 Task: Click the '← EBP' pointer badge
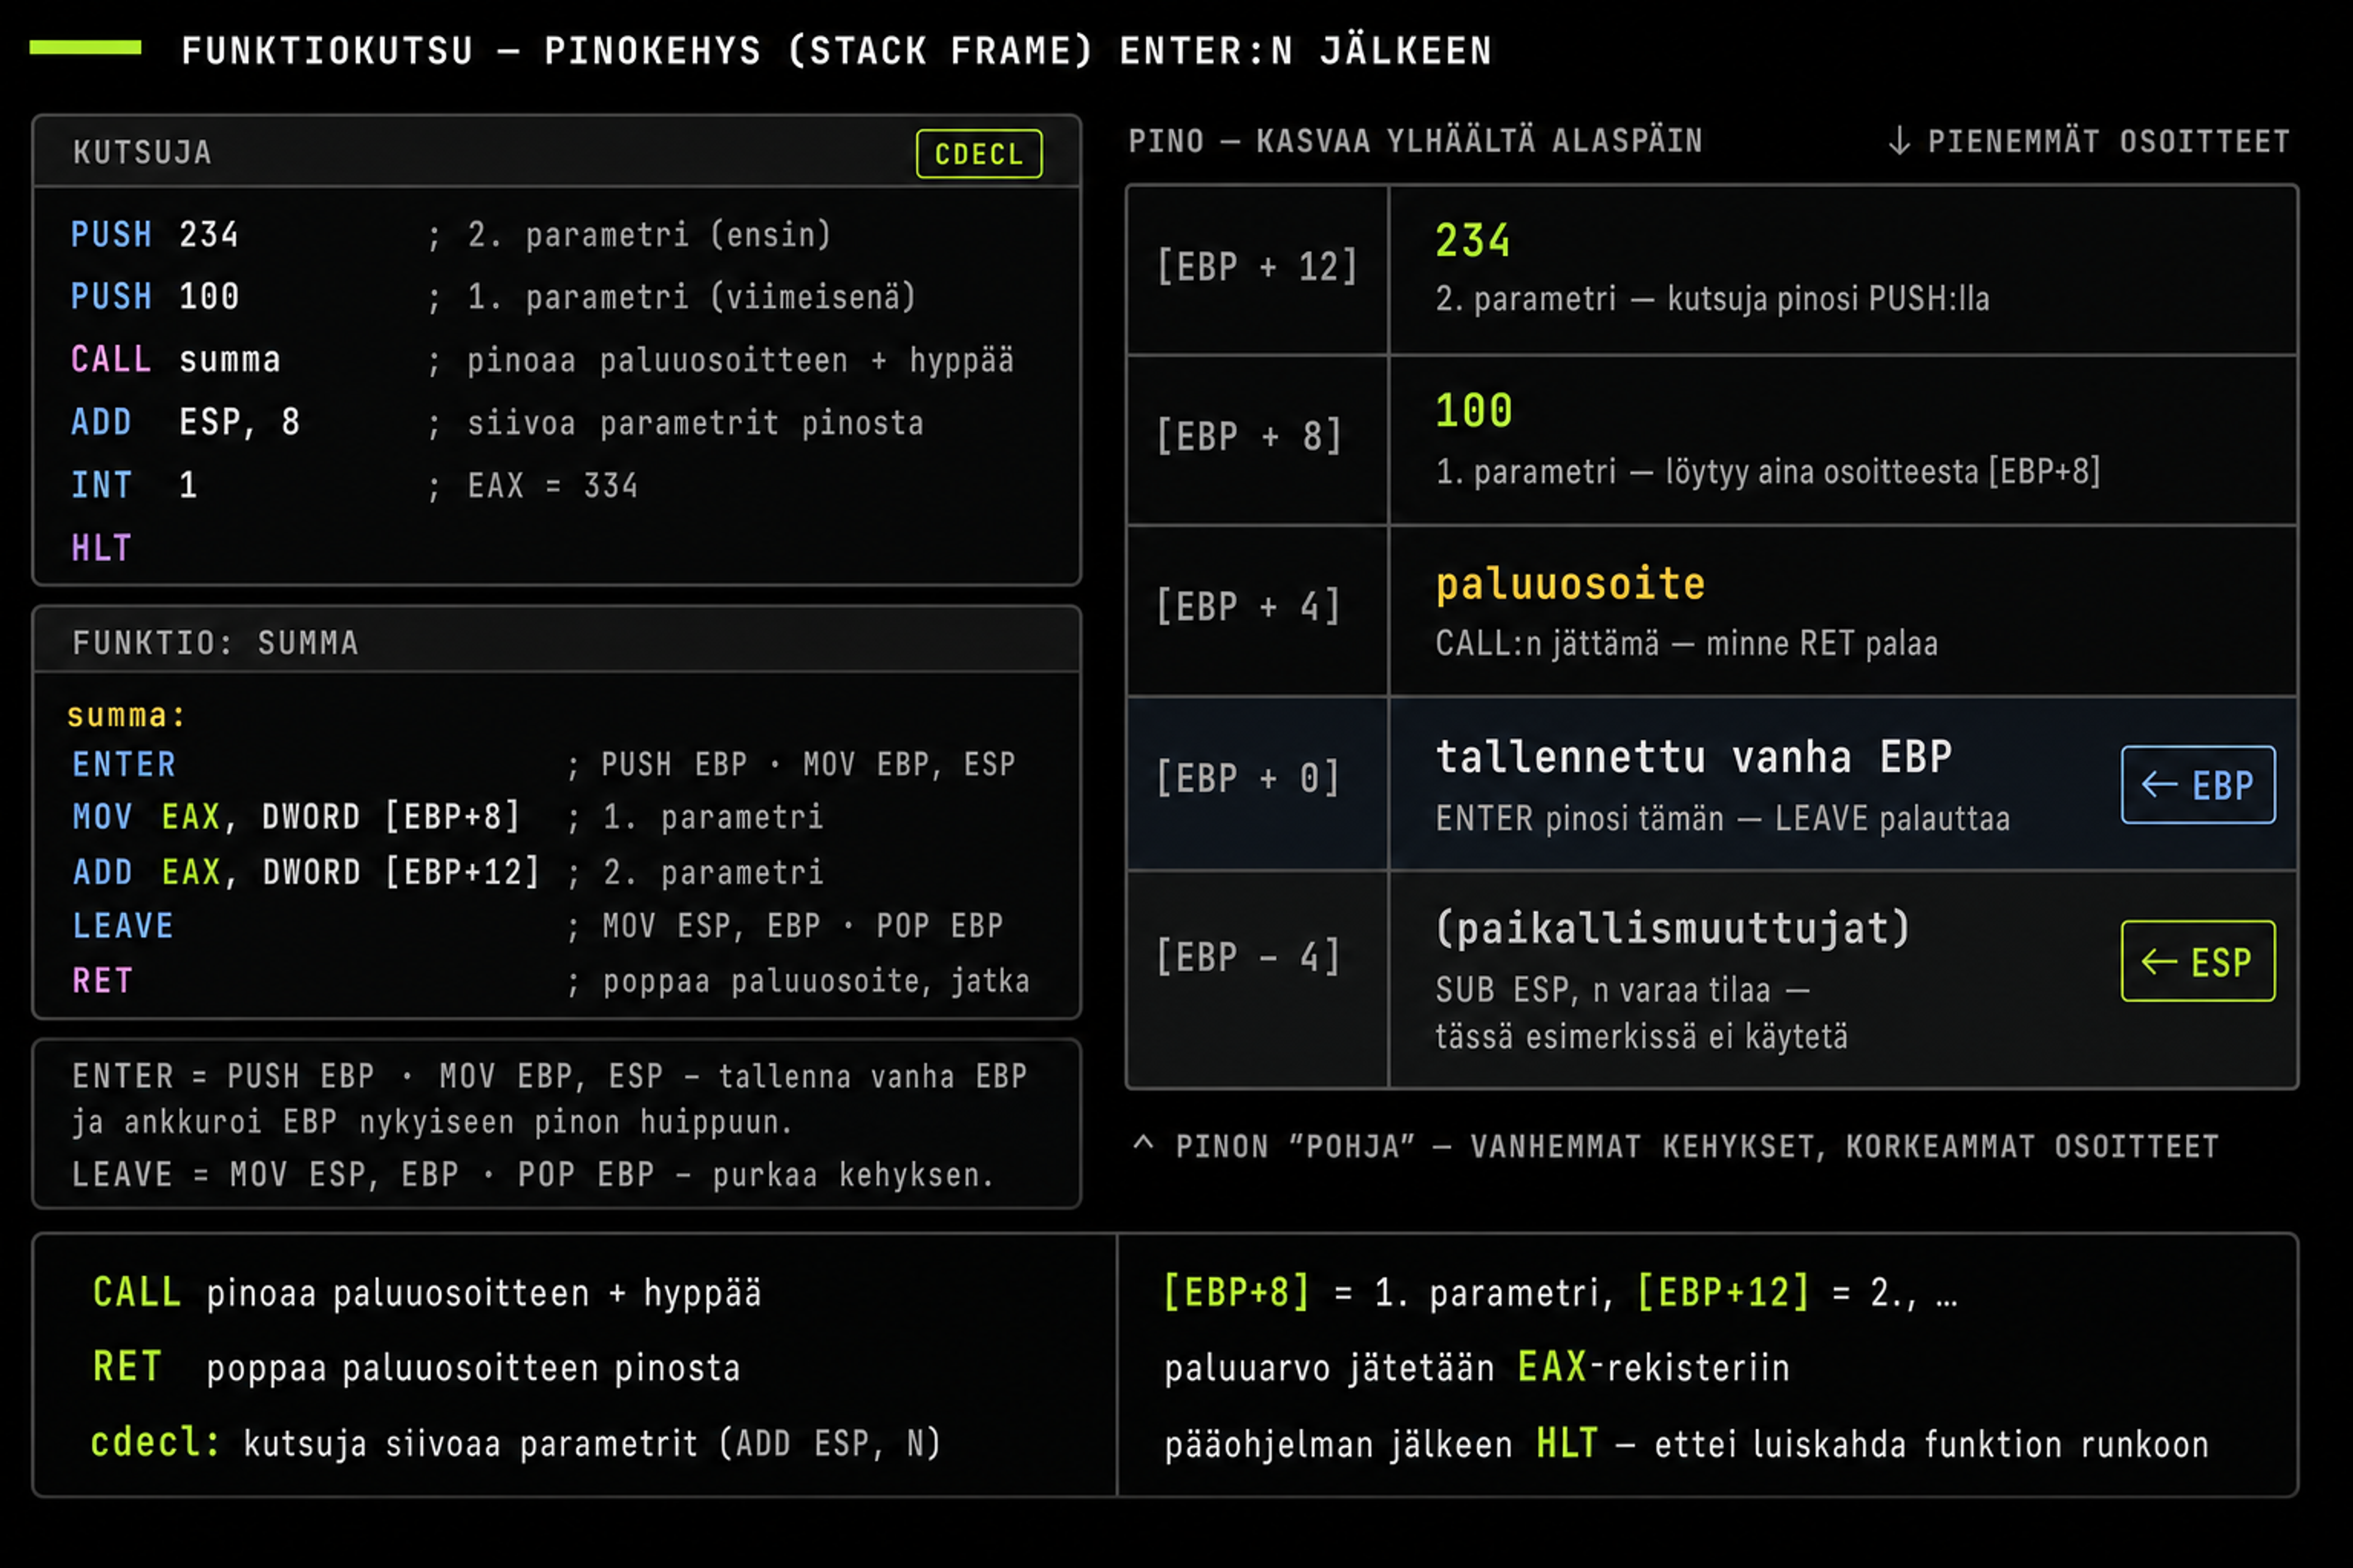tap(2198, 785)
